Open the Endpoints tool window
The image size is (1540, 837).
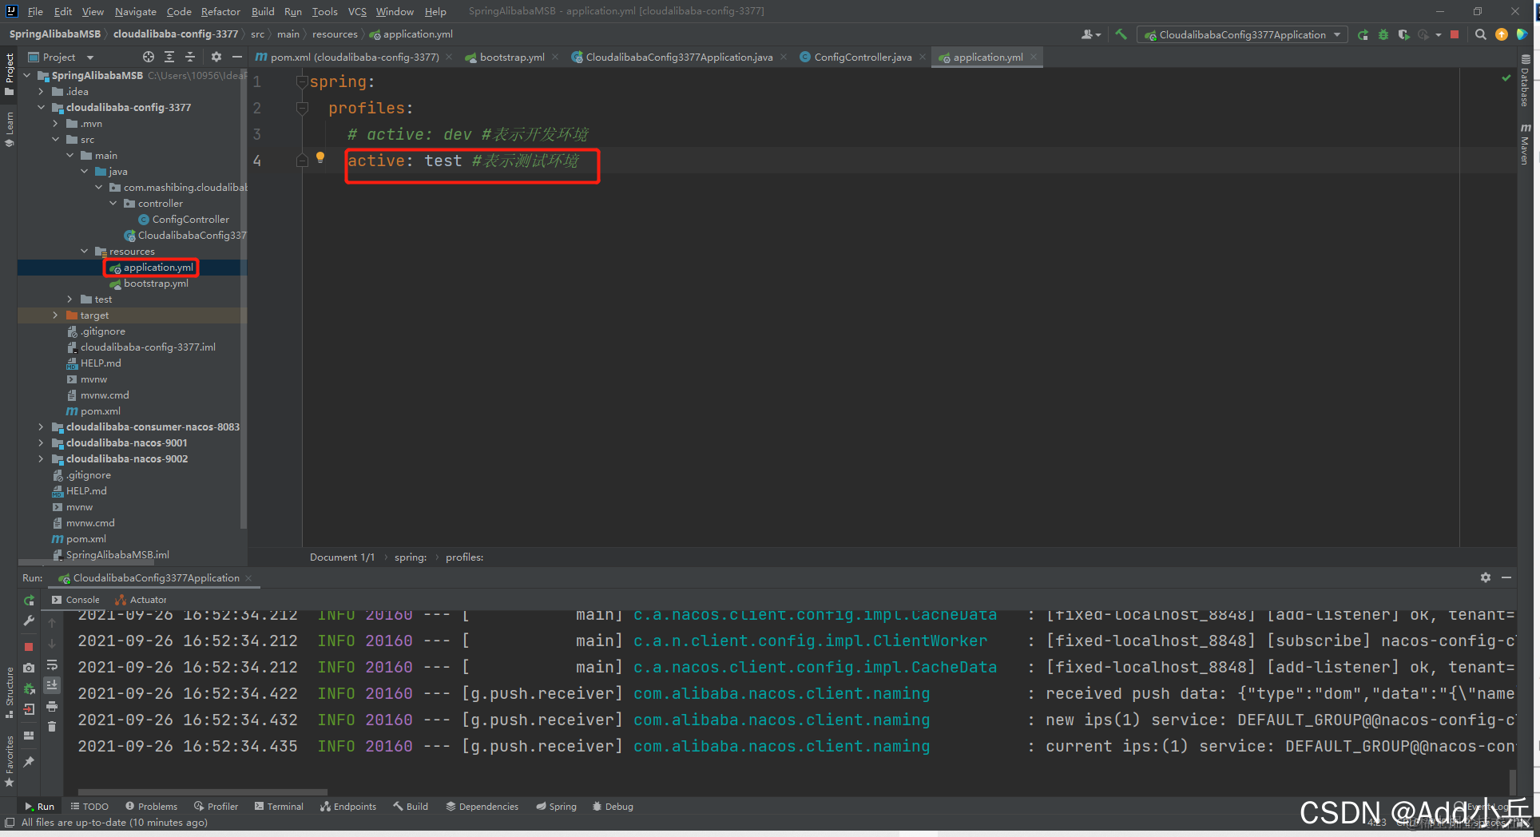pos(348,807)
